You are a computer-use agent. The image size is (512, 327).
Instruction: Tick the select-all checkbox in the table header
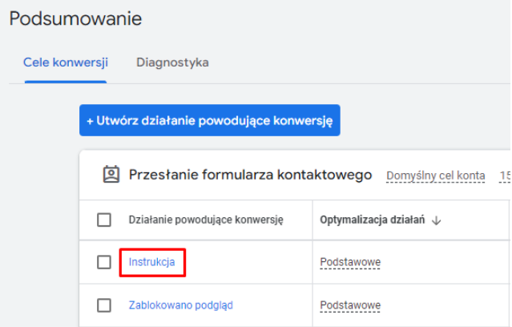click(x=104, y=220)
